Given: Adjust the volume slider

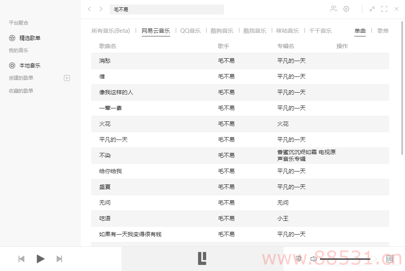Looking at the screenshot, I should tap(347, 259).
